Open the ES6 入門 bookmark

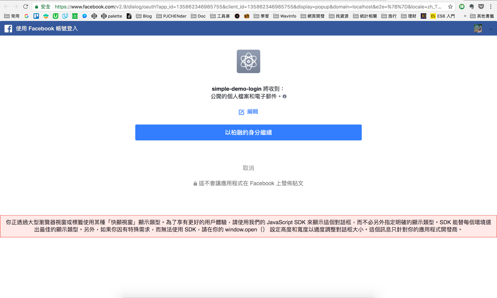tap(443, 16)
